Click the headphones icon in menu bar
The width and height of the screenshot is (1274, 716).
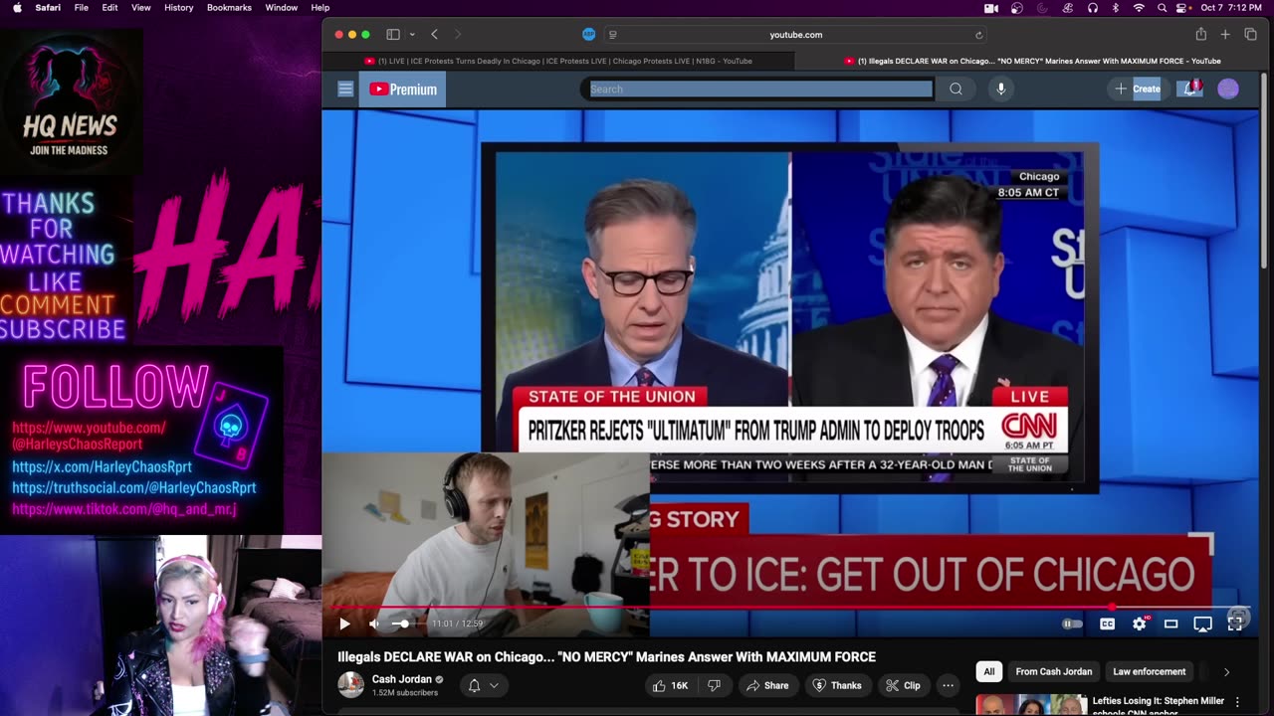[1092, 7]
